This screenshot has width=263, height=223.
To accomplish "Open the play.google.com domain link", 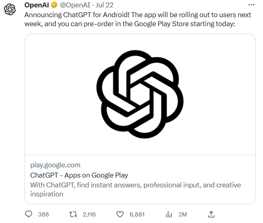I will 55,165.
